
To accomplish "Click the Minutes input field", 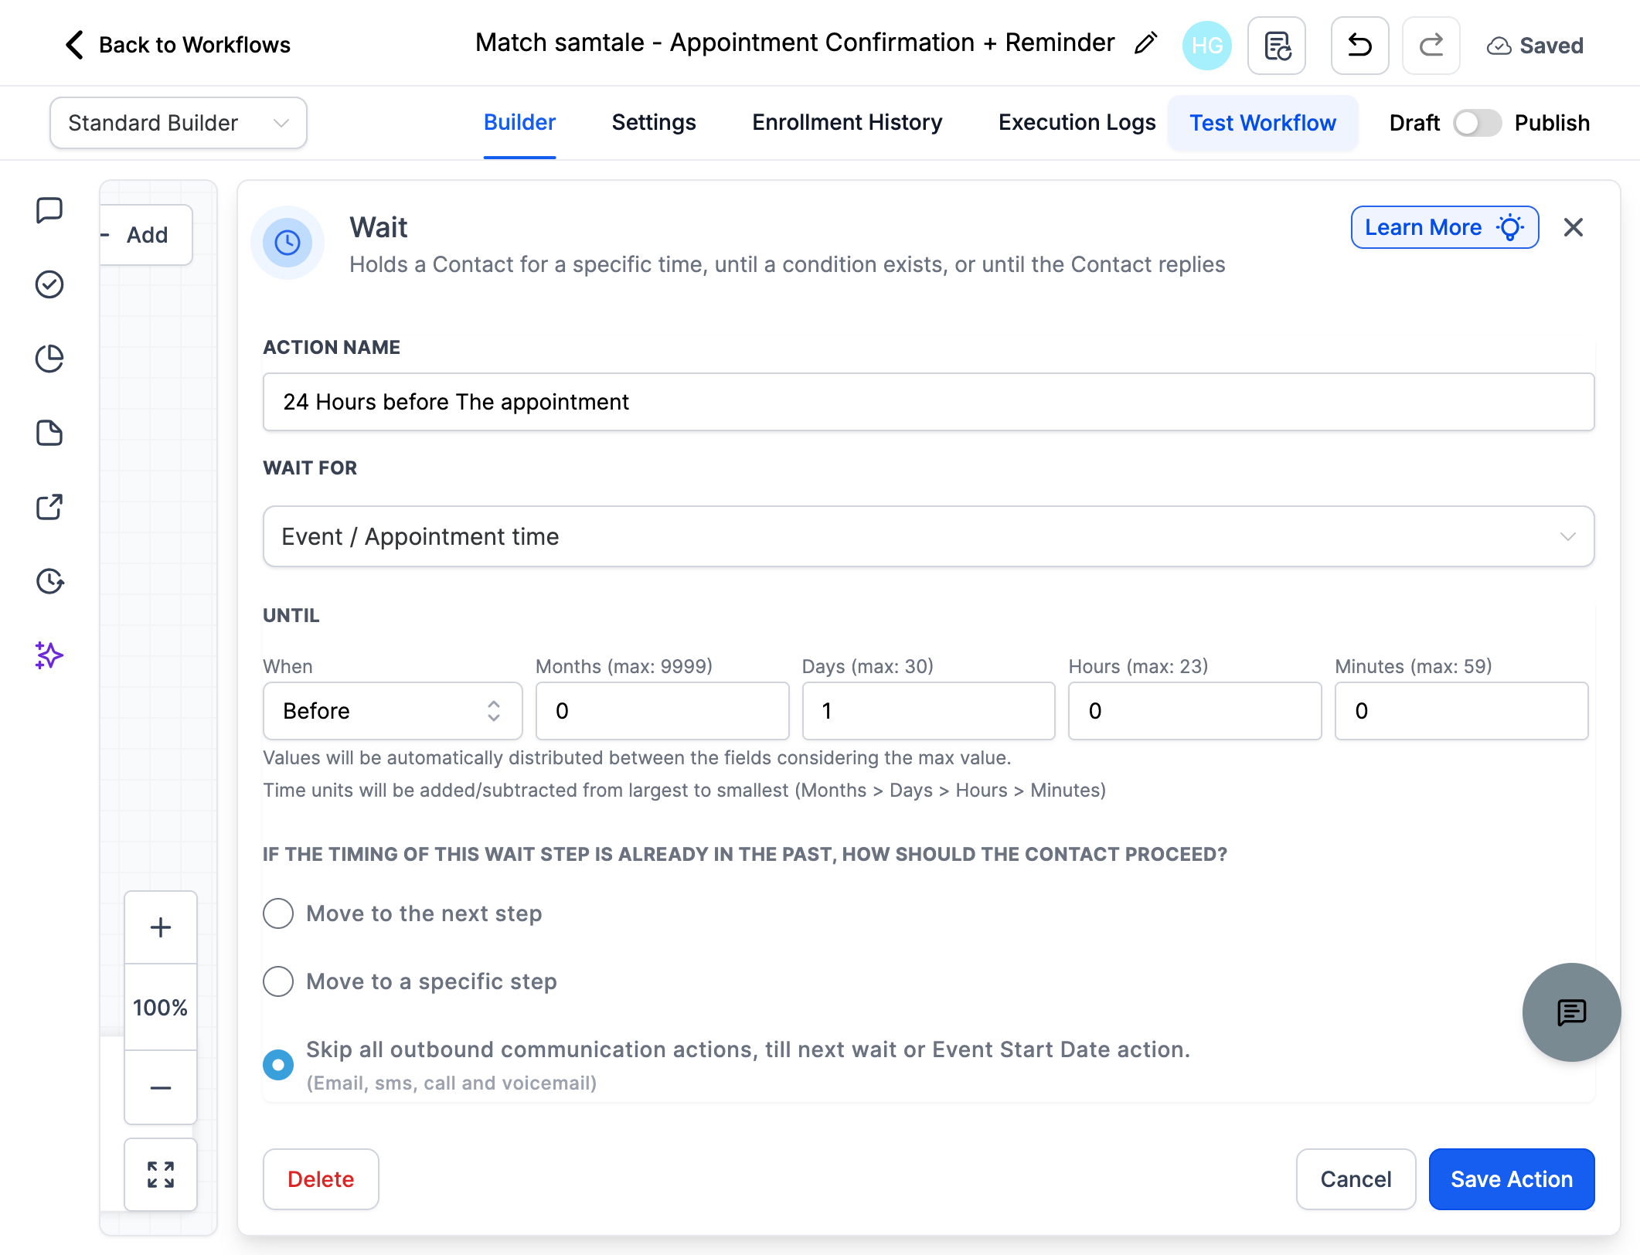I will pos(1461,711).
